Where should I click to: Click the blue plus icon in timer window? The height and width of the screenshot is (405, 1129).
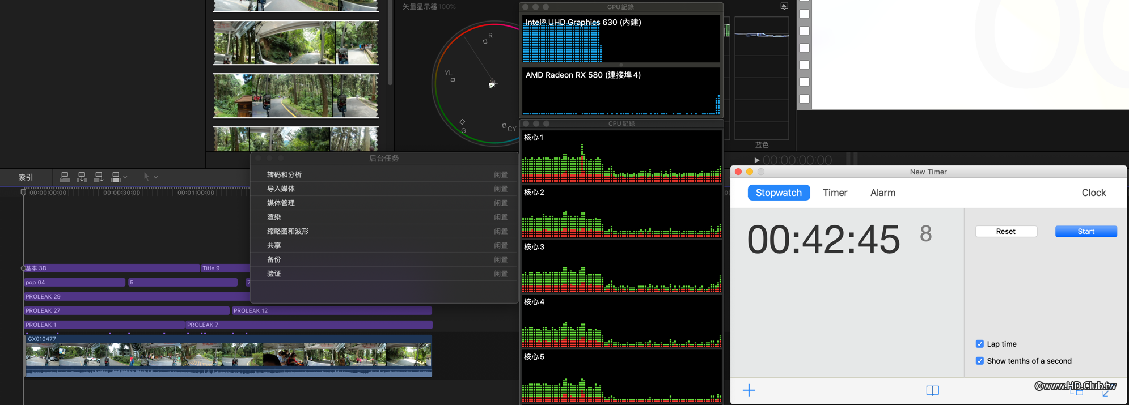coord(749,390)
